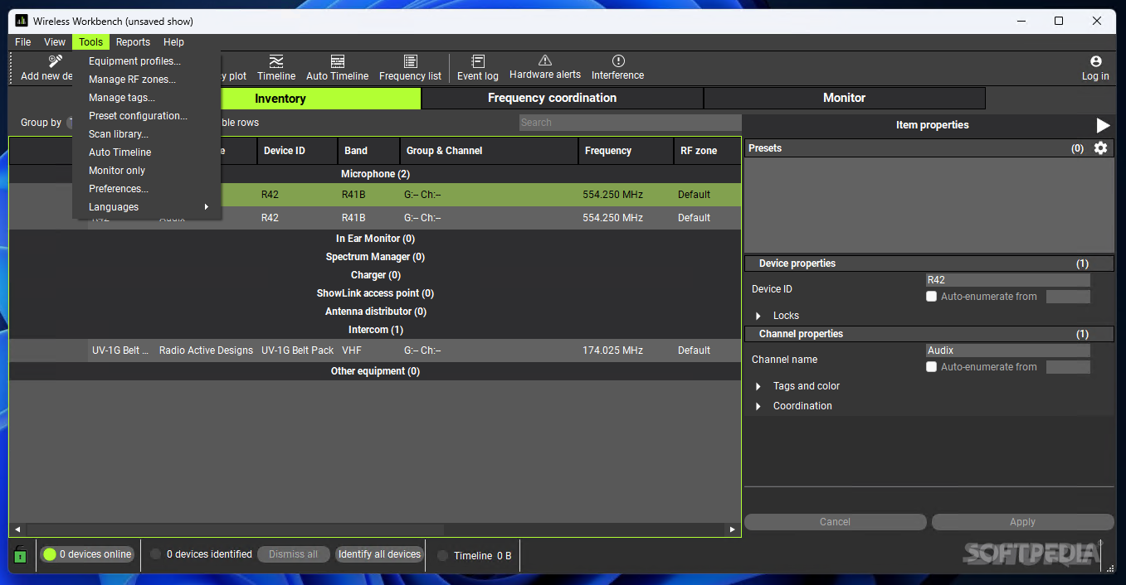Choose Manage tags in Tools menu

(x=147, y=98)
